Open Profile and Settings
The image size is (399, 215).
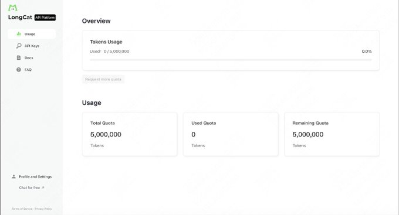[32, 176]
